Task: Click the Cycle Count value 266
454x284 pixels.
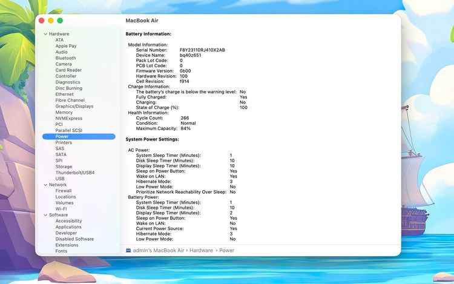Action: (x=185, y=118)
